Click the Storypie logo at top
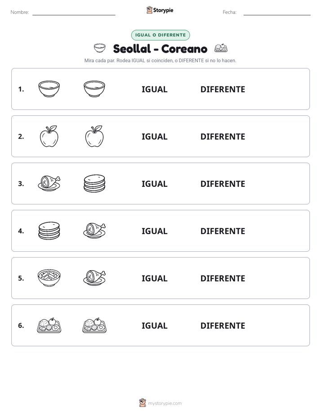The height and width of the screenshot is (416, 321). [160, 10]
